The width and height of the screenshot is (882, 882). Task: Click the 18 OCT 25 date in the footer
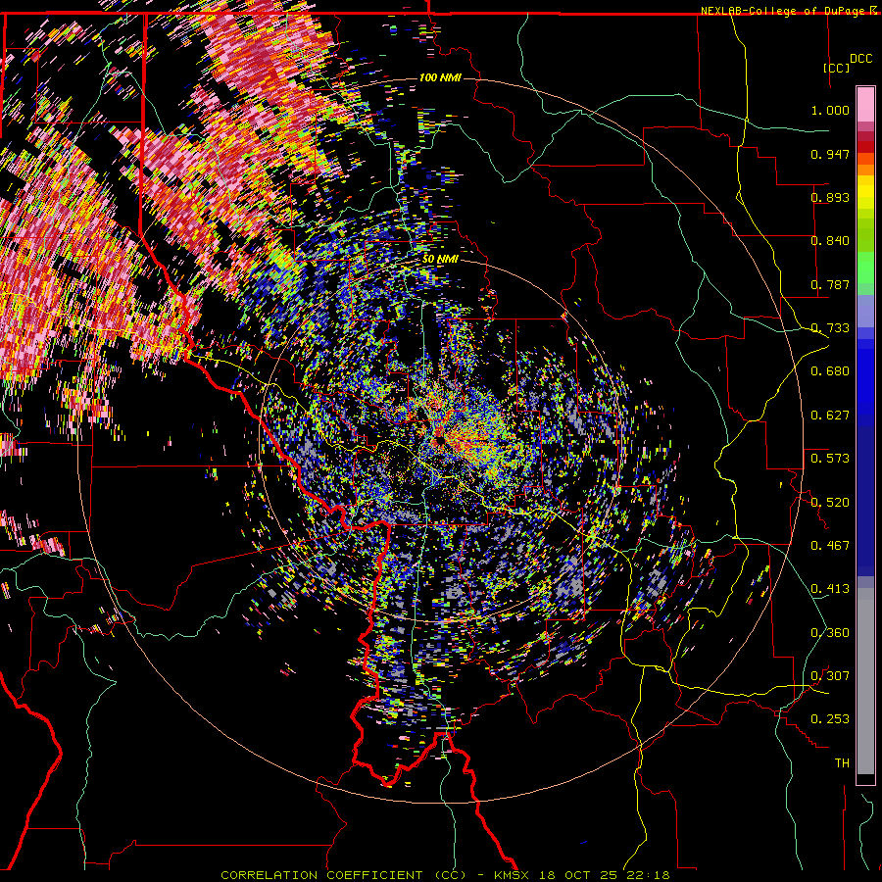[577, 875]
